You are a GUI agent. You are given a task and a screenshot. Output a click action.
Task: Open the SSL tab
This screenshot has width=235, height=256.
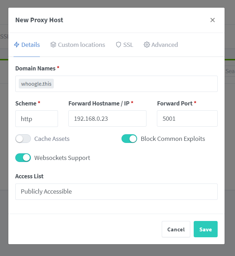pos(128,45)
